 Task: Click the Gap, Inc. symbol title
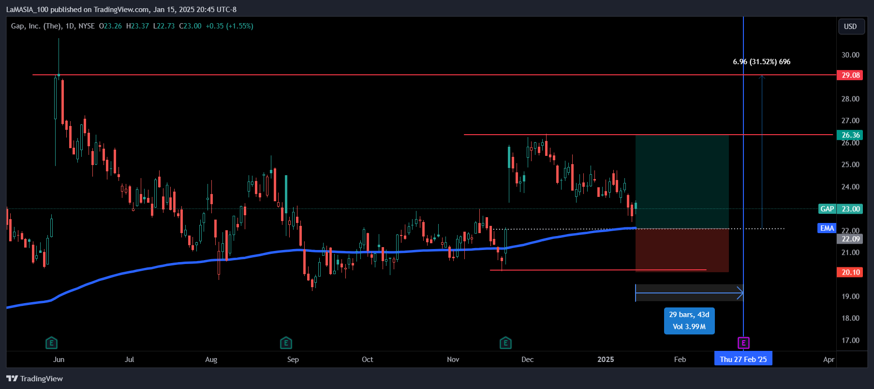[36, 26]
